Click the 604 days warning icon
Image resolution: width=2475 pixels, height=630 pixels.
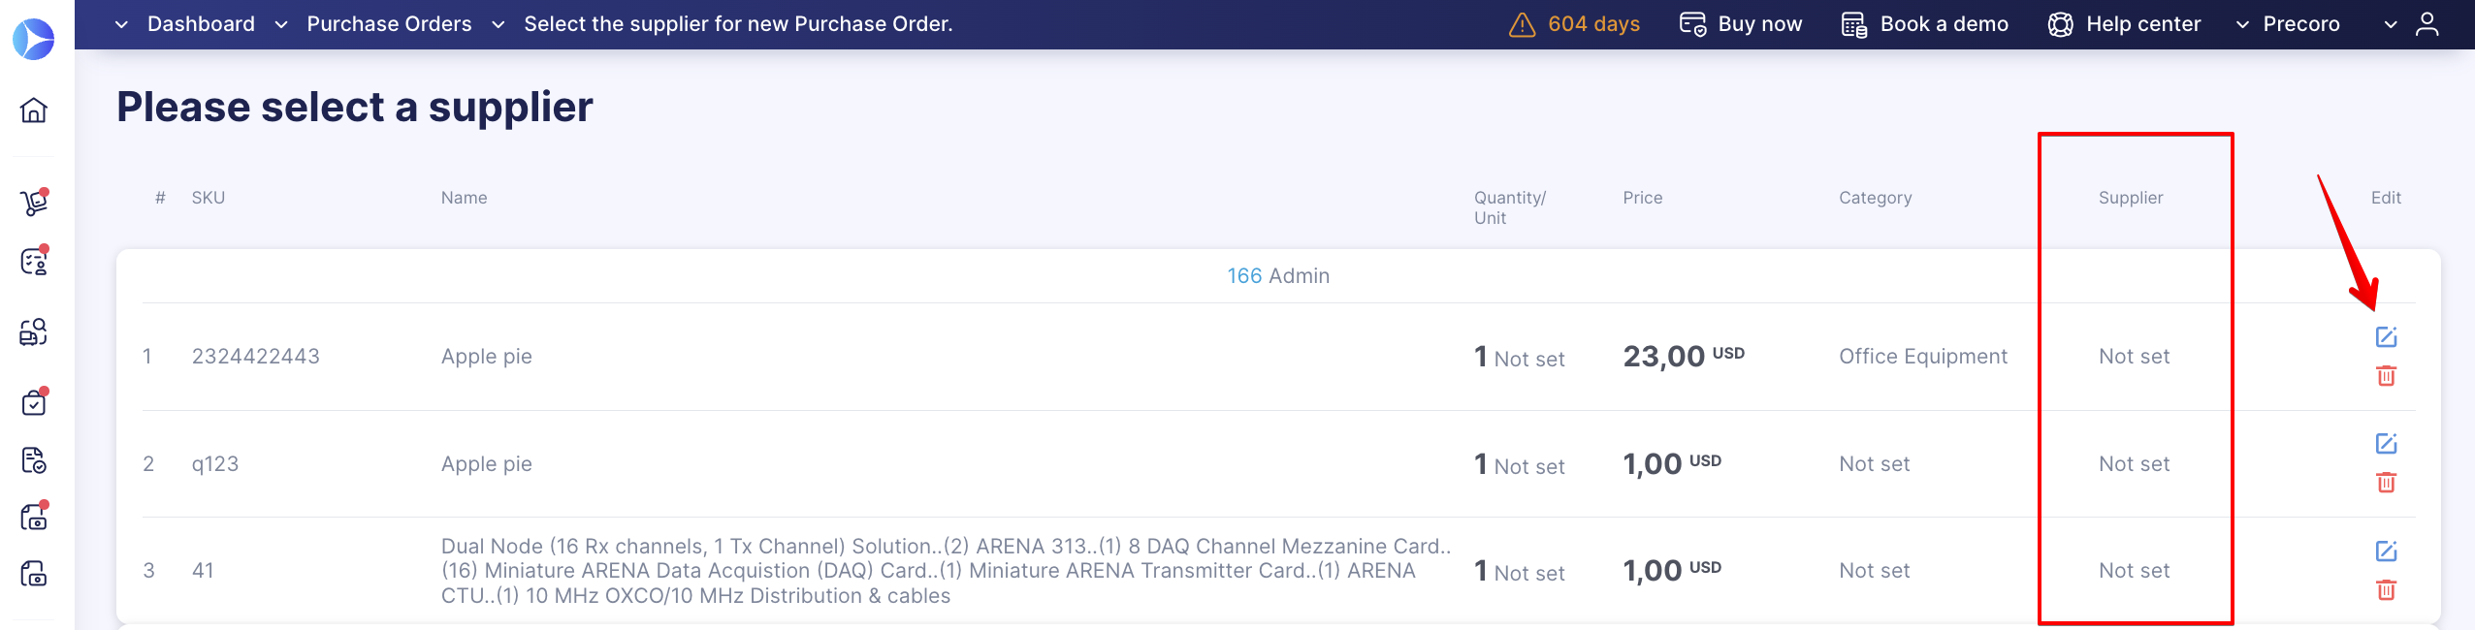tap(1522, 24)
